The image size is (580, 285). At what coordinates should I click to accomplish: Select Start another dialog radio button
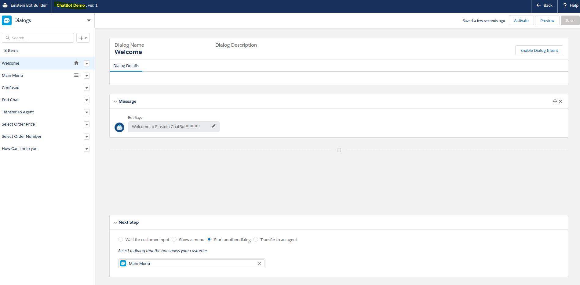tap(209, 239)
